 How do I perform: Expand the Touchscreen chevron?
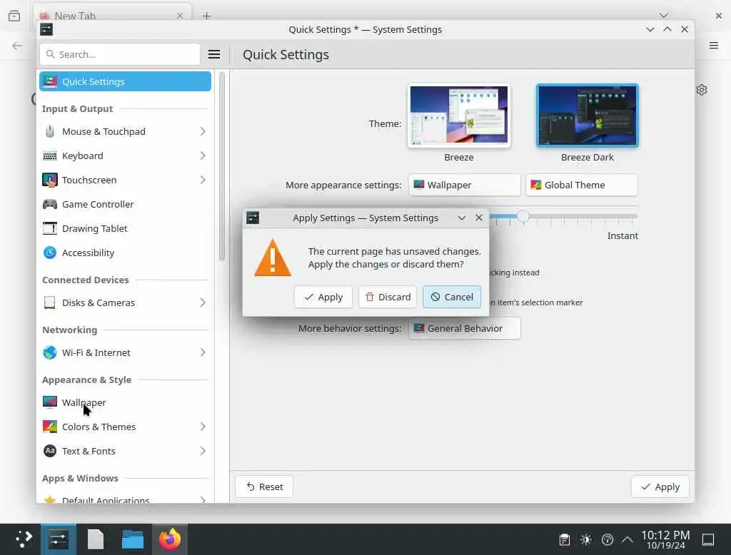click(203, 180)
